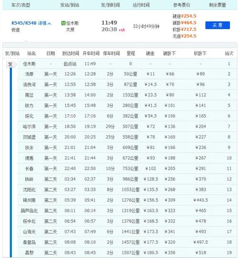Image resolution: width=238 pixels, height=258 pixels.
Task: Select the 发站/到站 column header
Action: [x=69, y=5]
